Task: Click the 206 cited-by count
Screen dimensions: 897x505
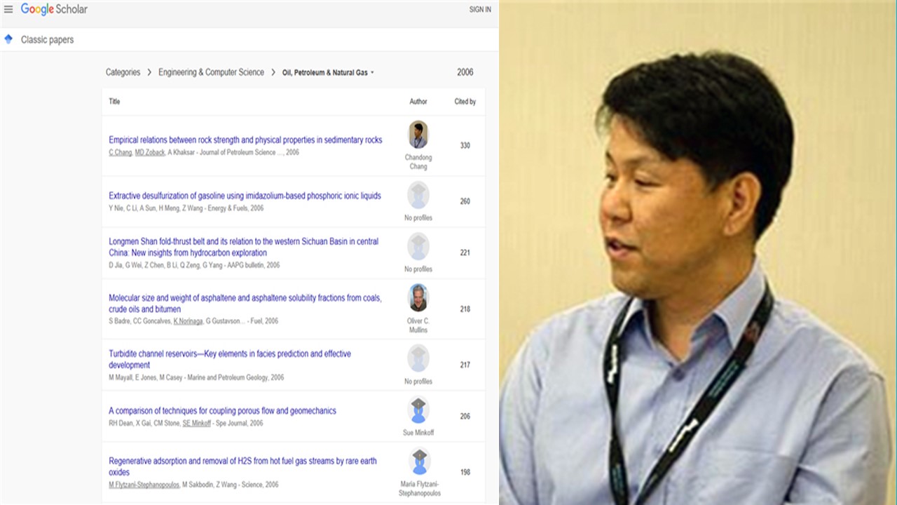Action: (x=465, y=416)
